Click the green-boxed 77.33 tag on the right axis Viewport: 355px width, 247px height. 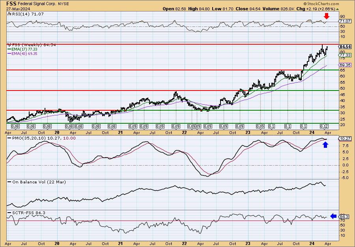pyautogui.click(x=345, y=55)
